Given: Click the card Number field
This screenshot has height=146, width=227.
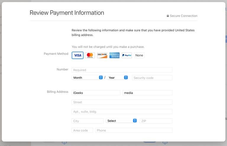Looking at the screenshot, I should click(x=122, y=70).
